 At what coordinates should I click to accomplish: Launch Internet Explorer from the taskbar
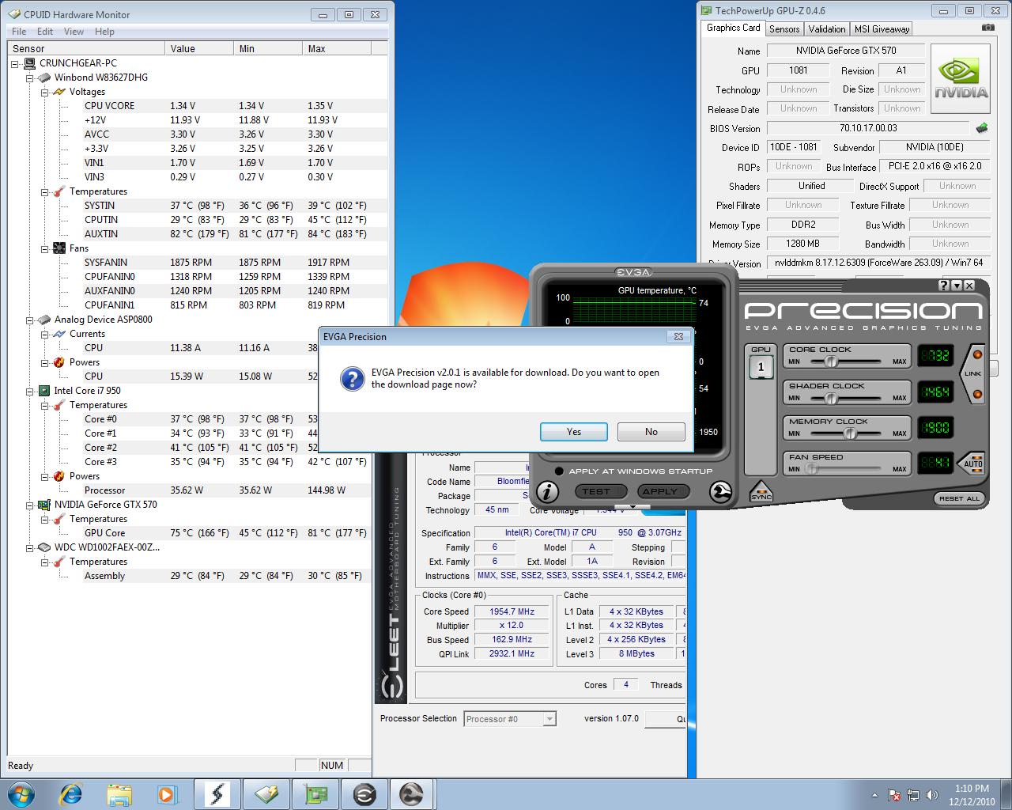71,793
